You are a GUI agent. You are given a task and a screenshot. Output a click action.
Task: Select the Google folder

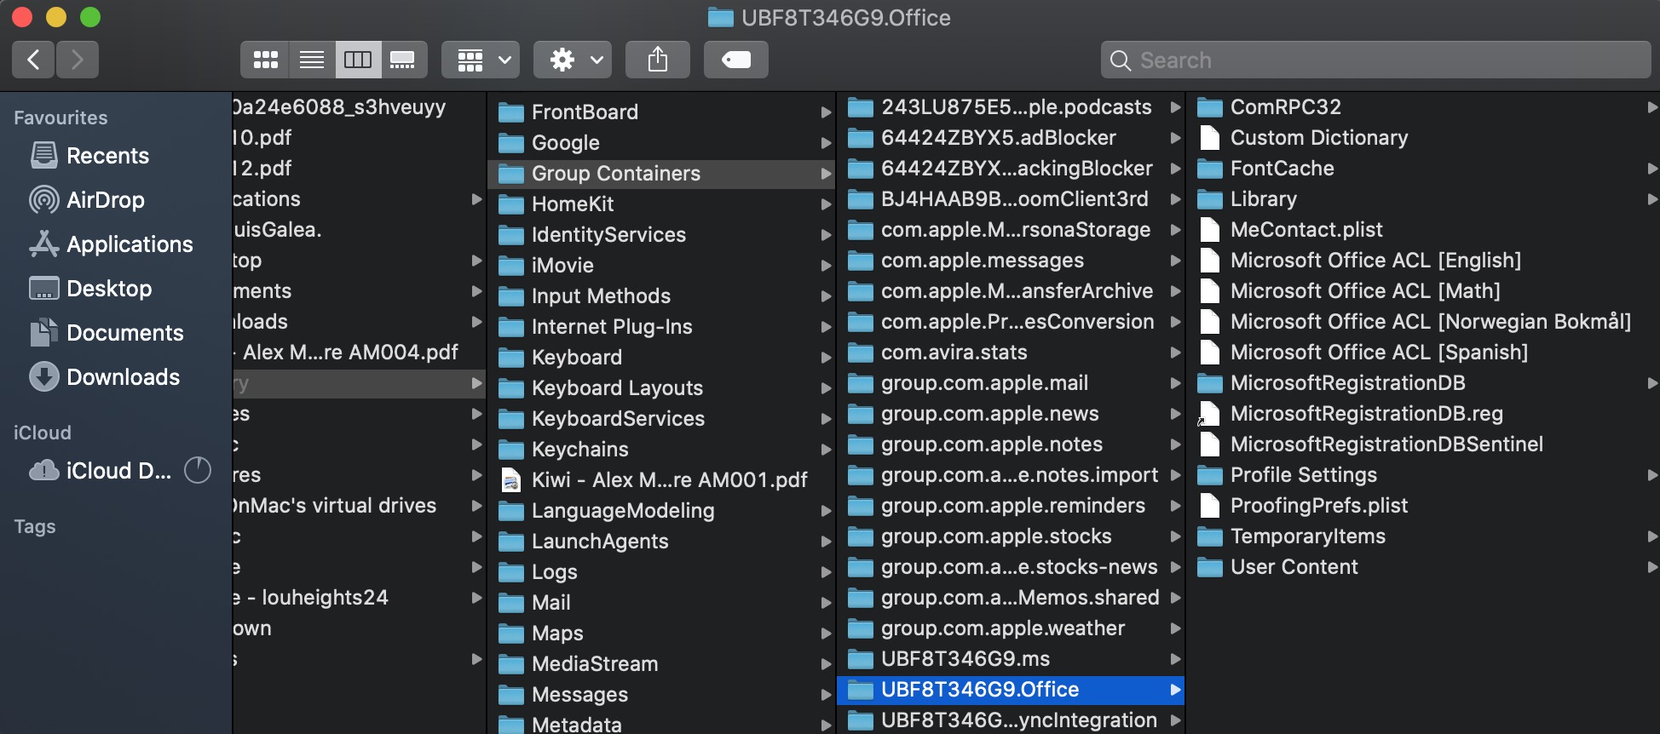click(x=660, y=142)
